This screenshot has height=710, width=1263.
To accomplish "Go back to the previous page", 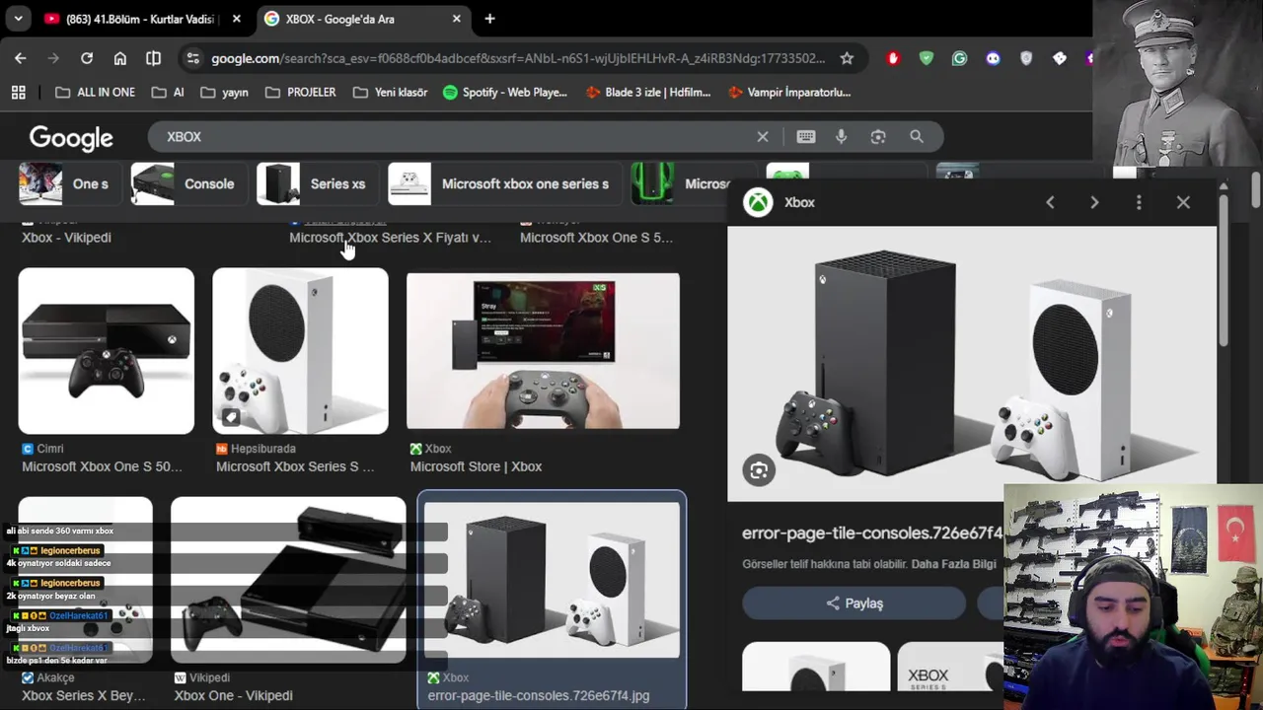I will pyautogui.click(x=21, y=58).
